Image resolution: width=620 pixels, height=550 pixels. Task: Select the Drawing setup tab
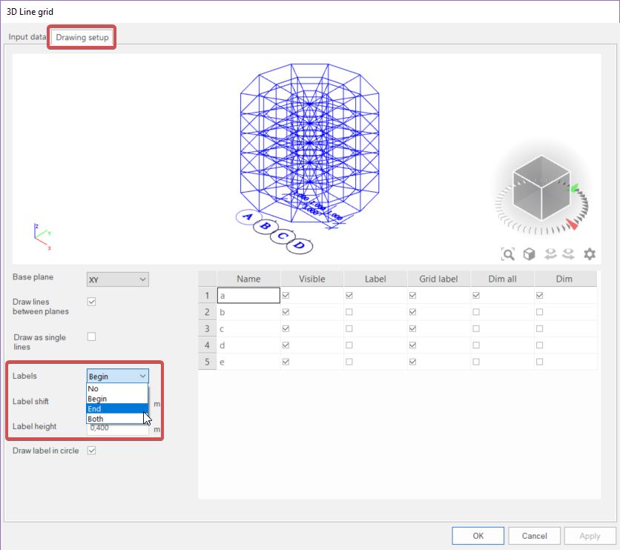[x=82, y=38]
